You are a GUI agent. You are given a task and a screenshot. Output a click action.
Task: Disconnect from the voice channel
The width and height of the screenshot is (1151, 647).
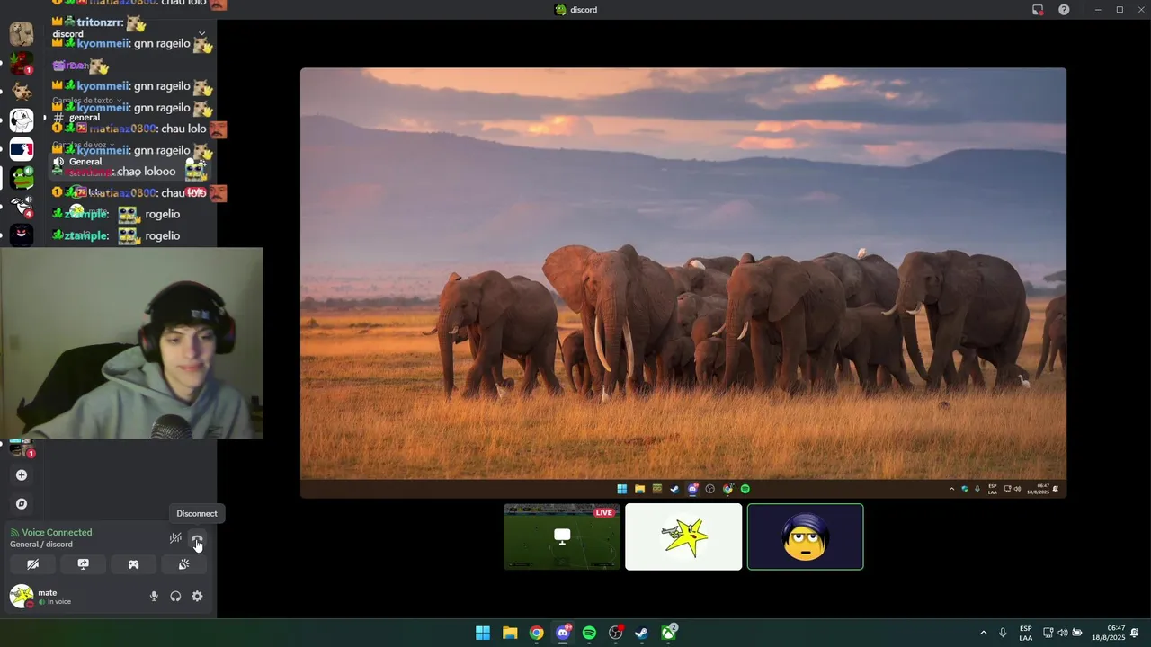coord(197,539)
